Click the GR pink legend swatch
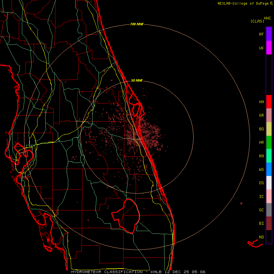The height and width of the screenshot is (274, 274). click(x=269, y=115)
